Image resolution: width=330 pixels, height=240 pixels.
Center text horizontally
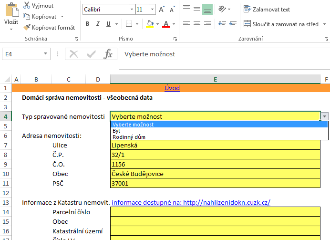(x=197, y=24)
